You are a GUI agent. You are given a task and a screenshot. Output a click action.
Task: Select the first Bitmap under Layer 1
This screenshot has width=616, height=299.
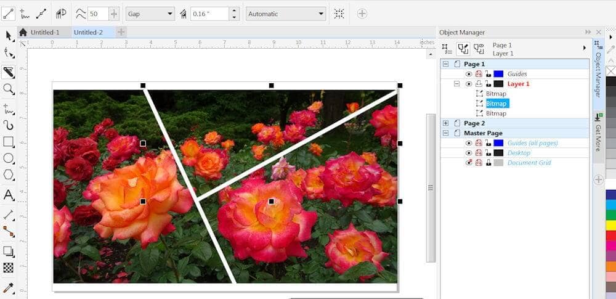click(x=496, y=94)
